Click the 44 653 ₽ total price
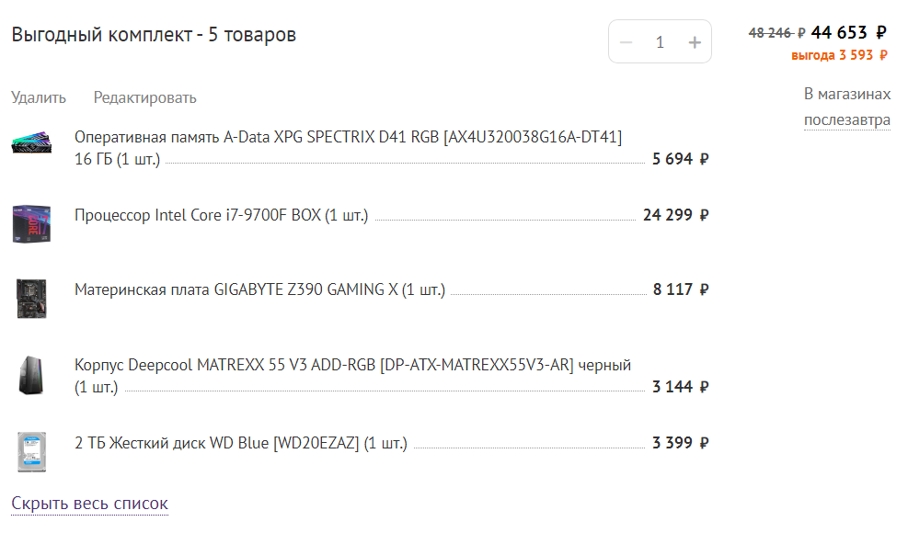 coord(848,33)
